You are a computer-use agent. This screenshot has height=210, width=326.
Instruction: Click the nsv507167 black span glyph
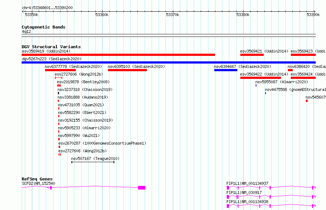tap(93, 162)
